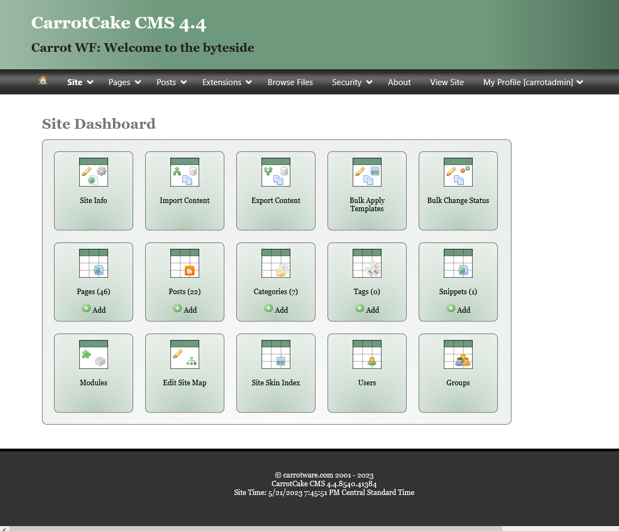Click Add link under Tags (0)
Image resolution: width=619 pixels, height=531 pixels.
tap(373, 310)
